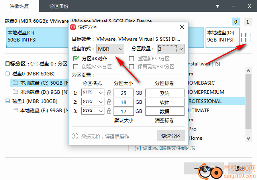257x180 pixels.
Task: Uncheck 分区4K对齐 checkbox
Action: [76, 58]
